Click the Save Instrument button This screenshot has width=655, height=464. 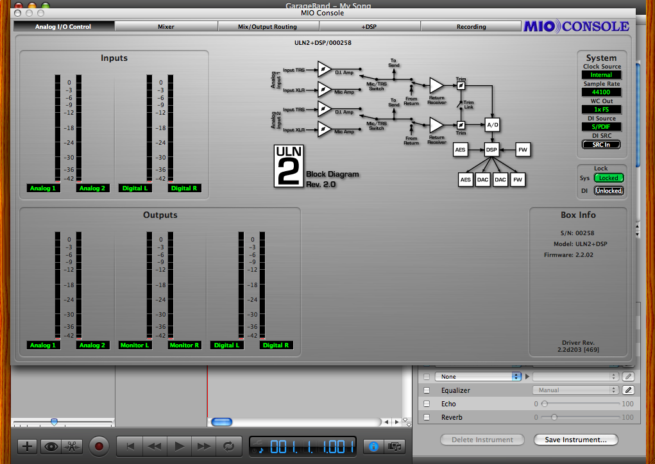click(575, 440)
